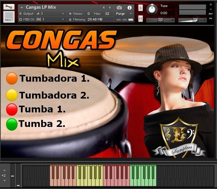This screenshot has height=189, width=217.
Task: Open edit mode with the wrench icon
Action: point(9,7)
